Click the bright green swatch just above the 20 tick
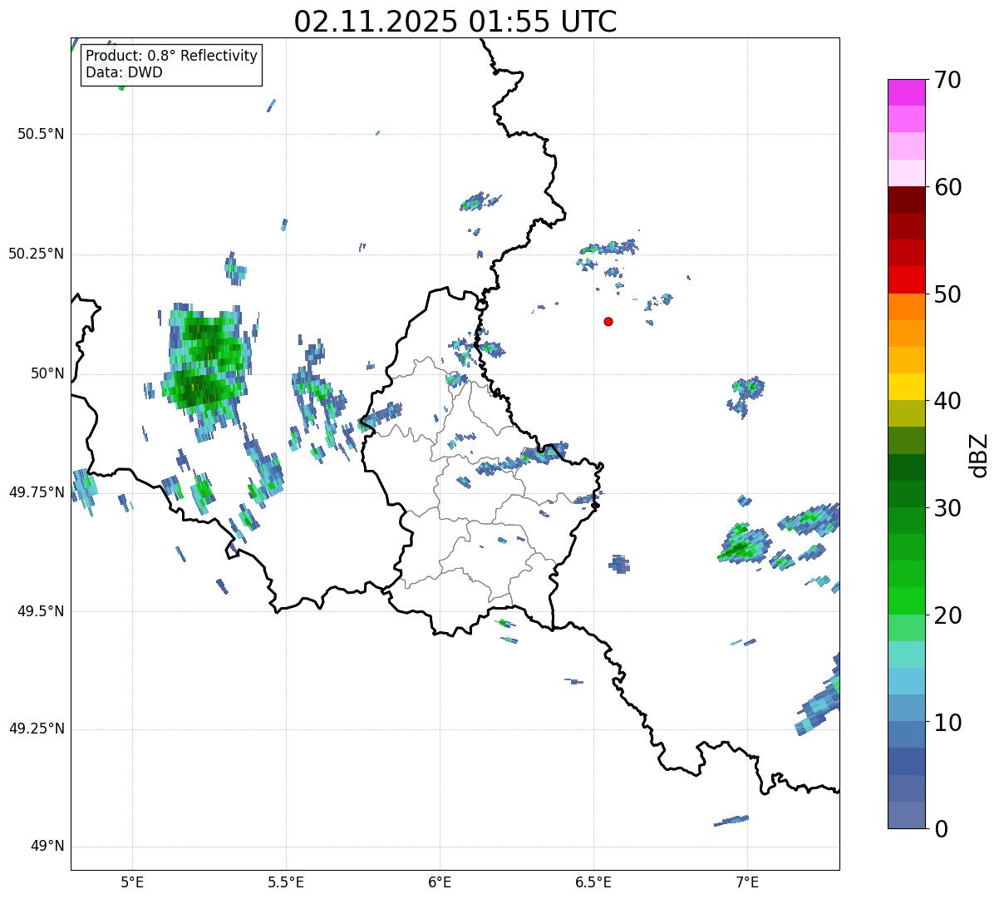The width and height of the screenshot is (999, 899). coord(906,601)
